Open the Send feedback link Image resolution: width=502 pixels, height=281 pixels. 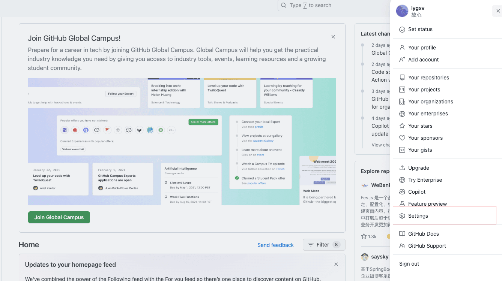pyautogui.click(x=275, y=245)
